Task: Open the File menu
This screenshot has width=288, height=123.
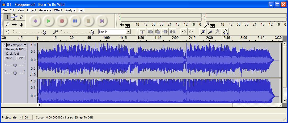Action: (5, 10)
